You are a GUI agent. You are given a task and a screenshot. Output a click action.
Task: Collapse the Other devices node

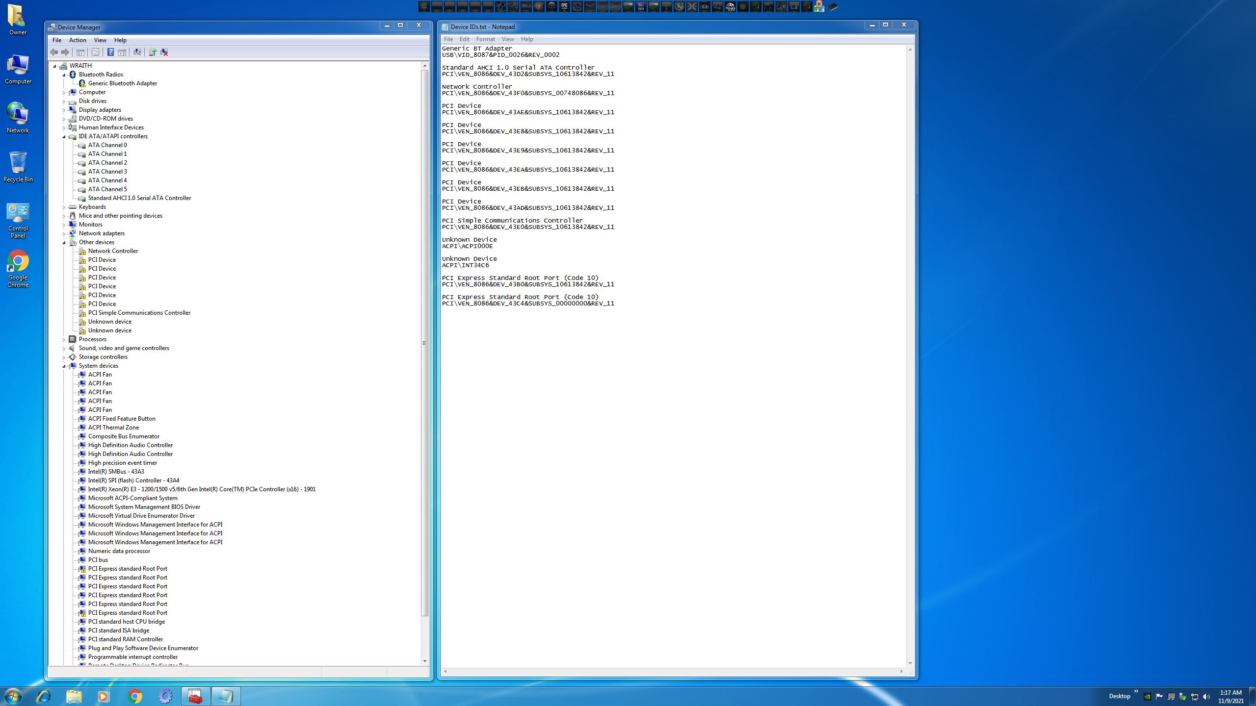pos(64,243)
